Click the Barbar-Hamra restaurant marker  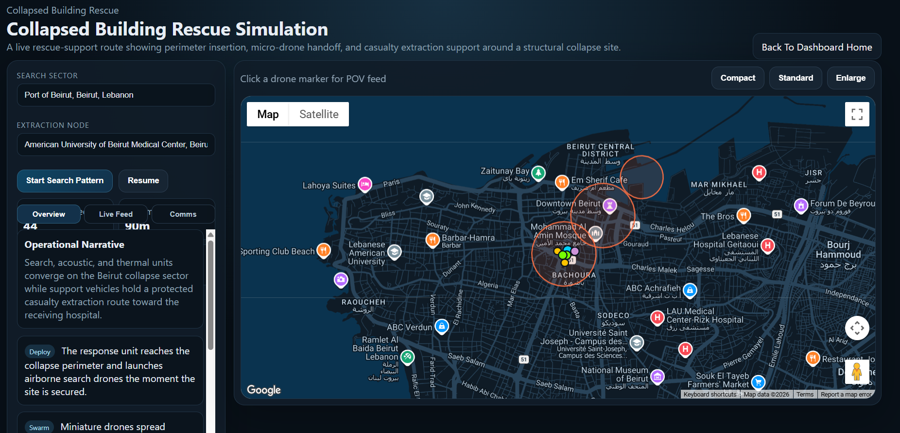[x=433, y=240]
